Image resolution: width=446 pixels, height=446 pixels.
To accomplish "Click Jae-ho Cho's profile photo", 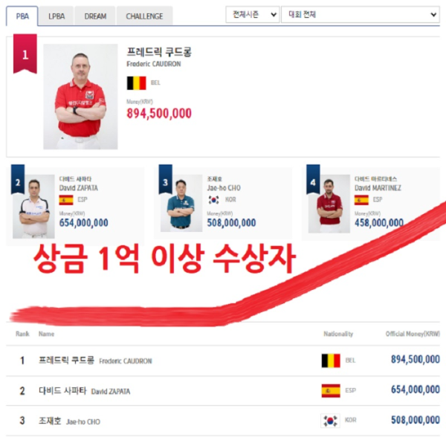I will click(x=181, y=203).
